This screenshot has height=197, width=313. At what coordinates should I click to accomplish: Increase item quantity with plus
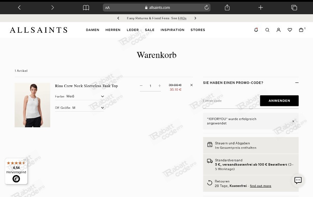click(x=160, y=86)
